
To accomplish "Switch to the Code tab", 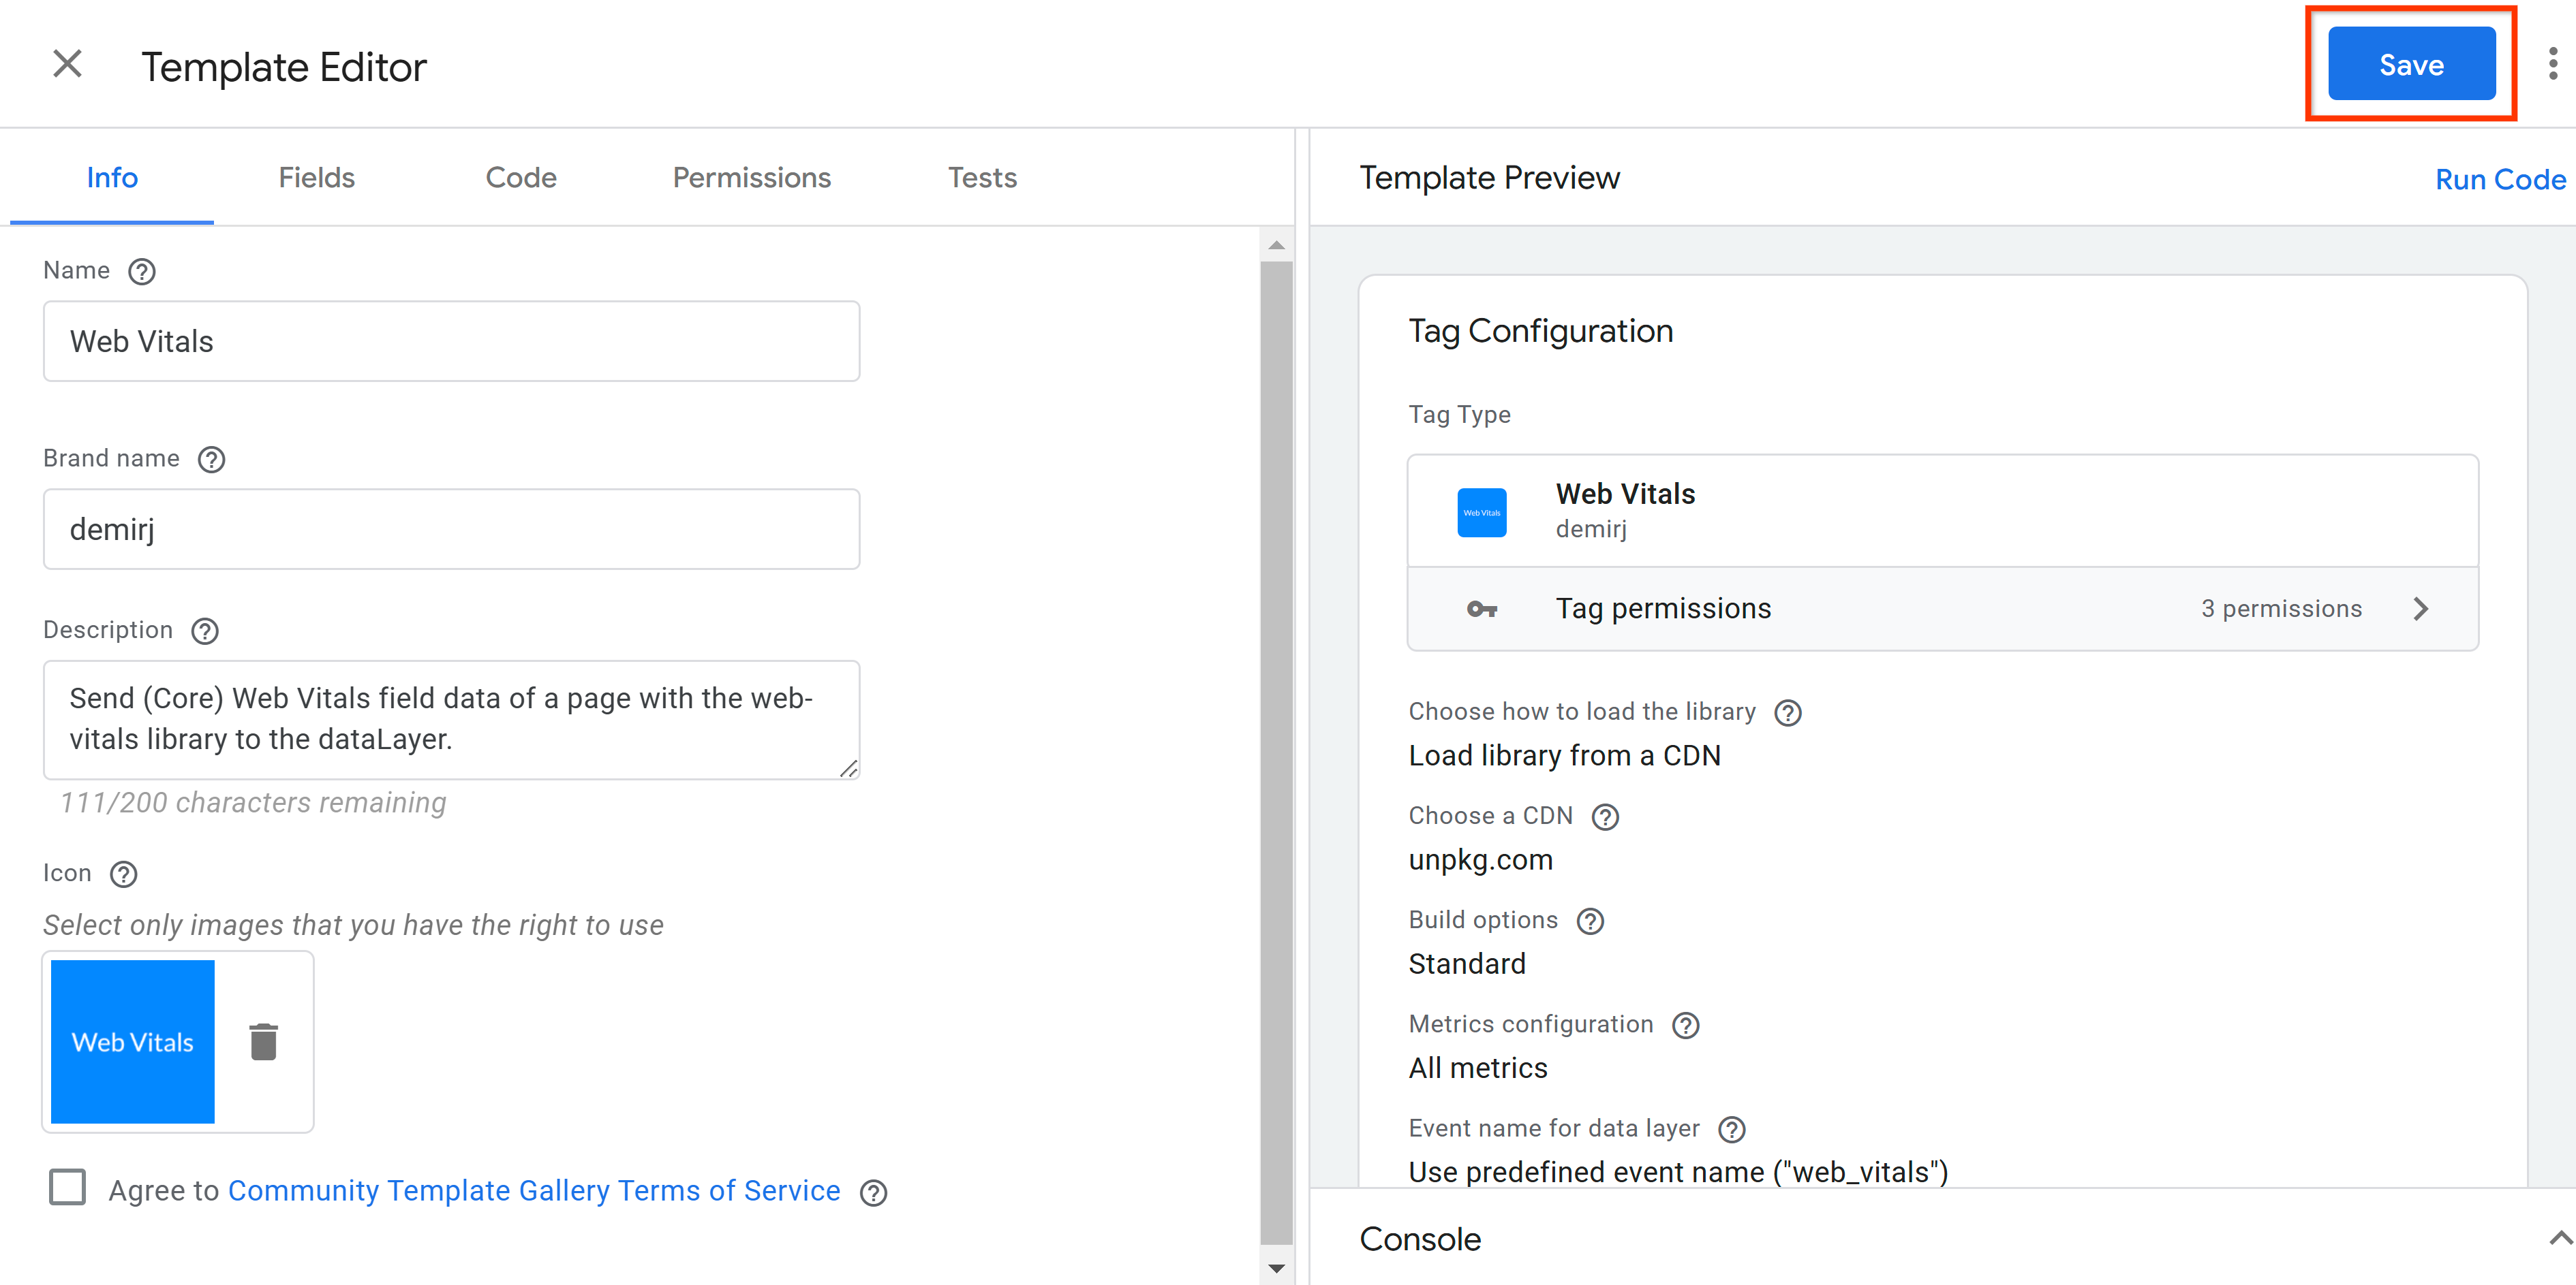I will point(521,177).
